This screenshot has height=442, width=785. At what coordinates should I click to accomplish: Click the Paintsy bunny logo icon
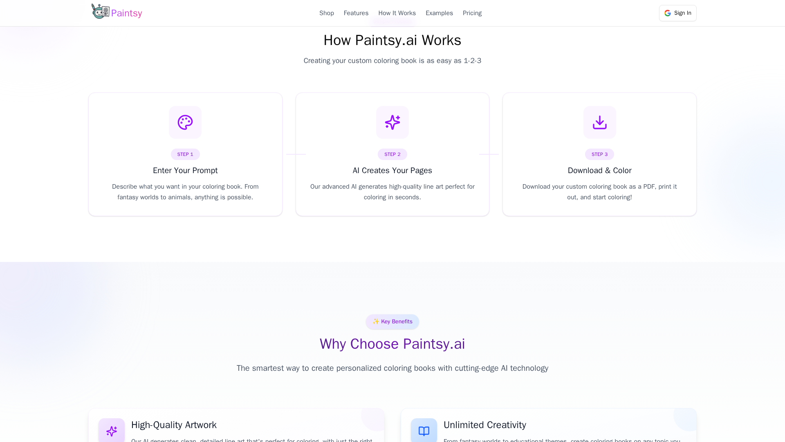tap(100, 11)
